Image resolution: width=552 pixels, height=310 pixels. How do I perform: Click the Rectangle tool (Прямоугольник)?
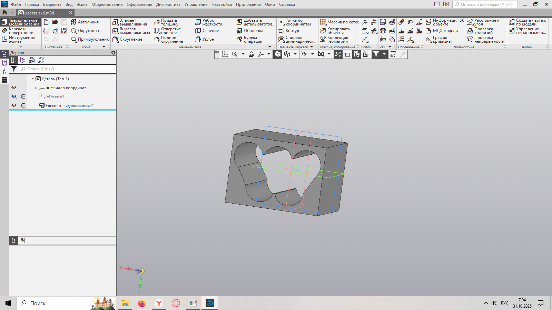tap(90, 40)
